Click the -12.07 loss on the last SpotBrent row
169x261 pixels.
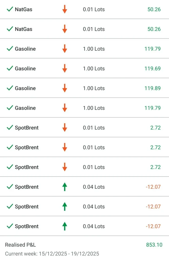(153, 226)
